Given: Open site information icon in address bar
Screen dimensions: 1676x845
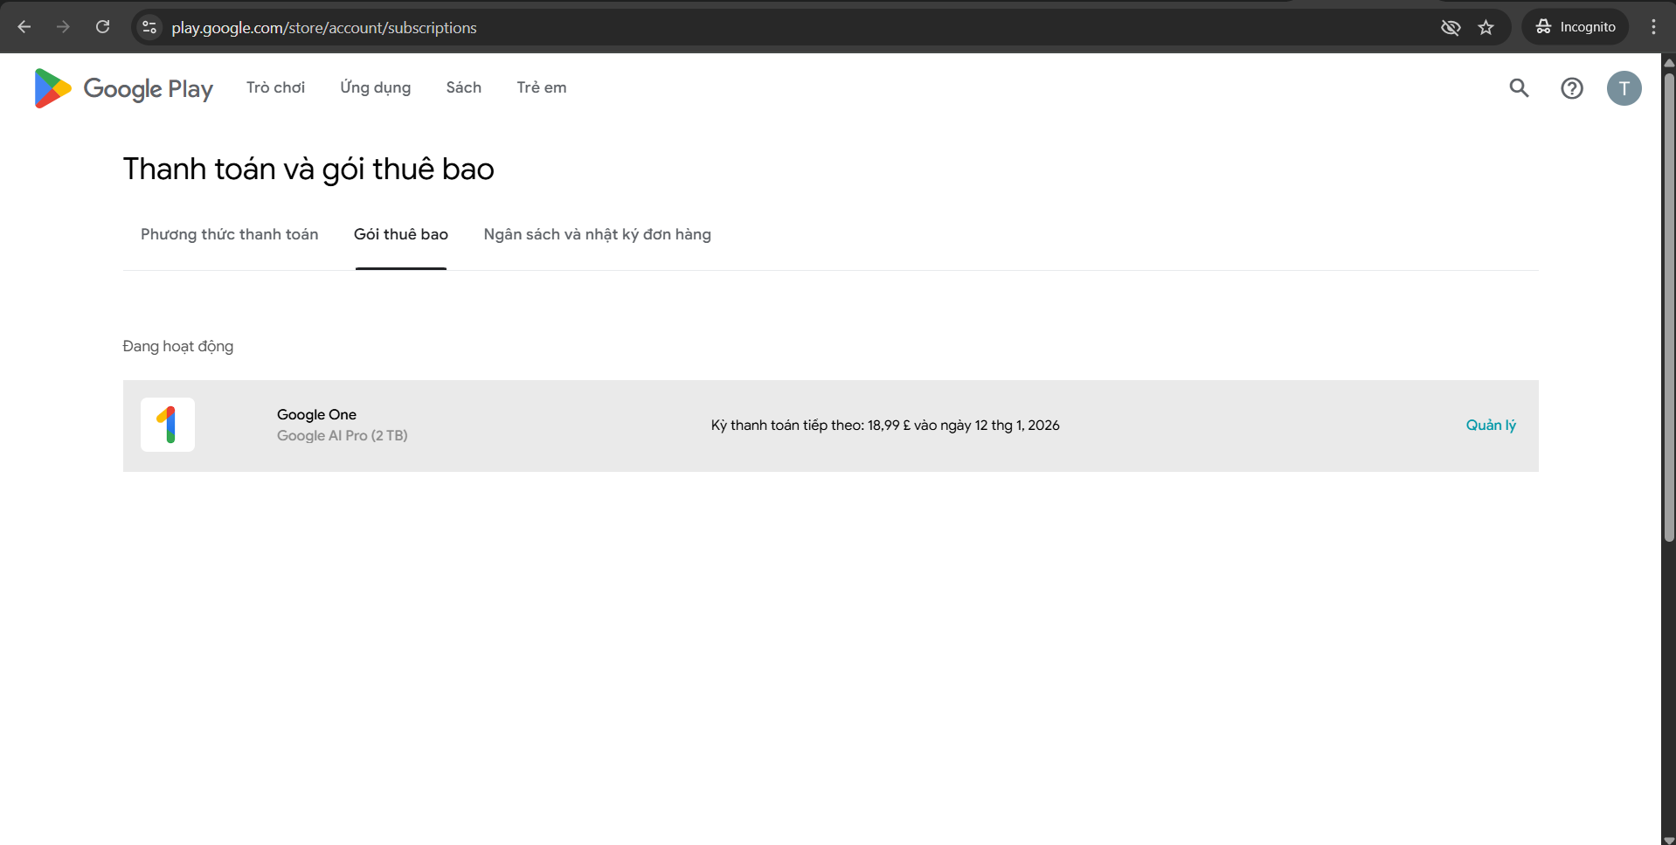Looking at the screenshot, I should [149, 27].
